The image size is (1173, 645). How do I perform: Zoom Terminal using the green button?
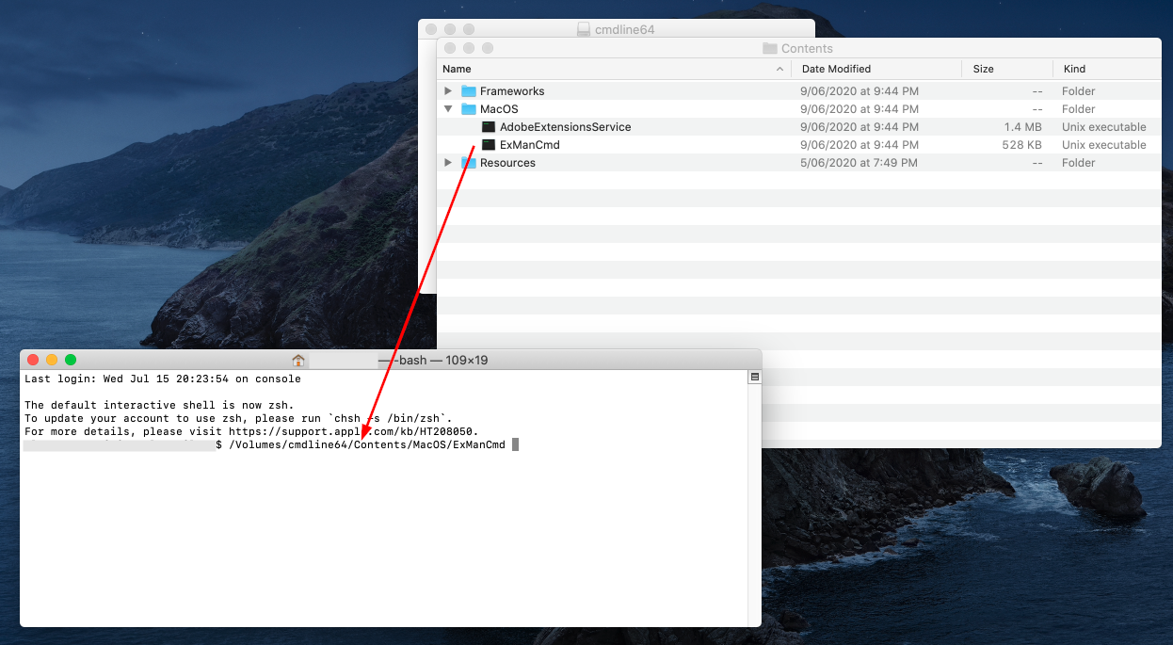(71, 360)
